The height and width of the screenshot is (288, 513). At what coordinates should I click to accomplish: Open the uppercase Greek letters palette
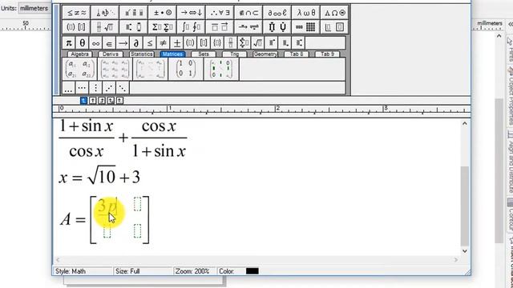point(334,13)
